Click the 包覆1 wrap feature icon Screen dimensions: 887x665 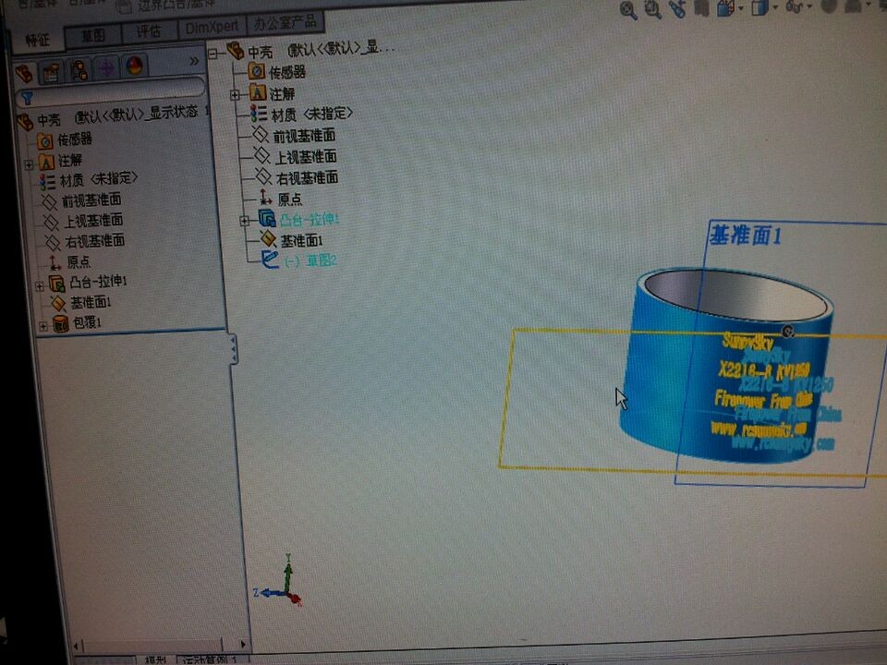click(x=61, y=324)
